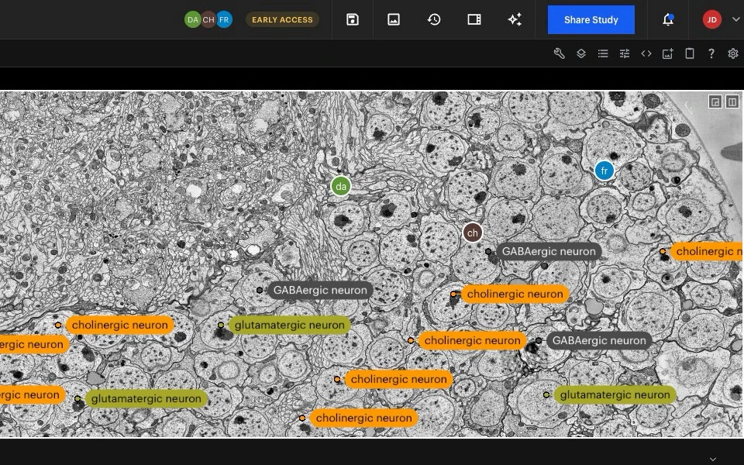Click the Share Study button
Image resolution: width=744 pixels, height=465 pixels.
(591, 20)
